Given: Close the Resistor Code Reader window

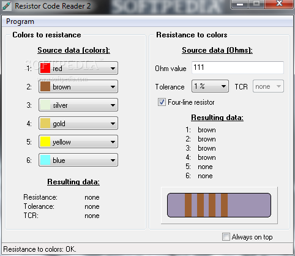Looking at the screenshot, I should tap(279, 4).
